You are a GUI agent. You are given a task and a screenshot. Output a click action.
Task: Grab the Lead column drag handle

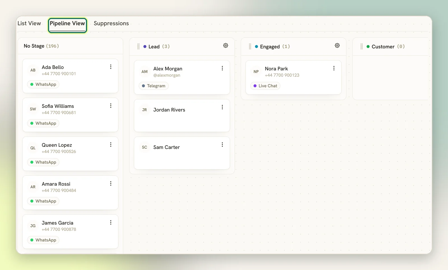point(138,46)
